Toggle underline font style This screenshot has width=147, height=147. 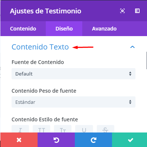click(x=84, y=129)
